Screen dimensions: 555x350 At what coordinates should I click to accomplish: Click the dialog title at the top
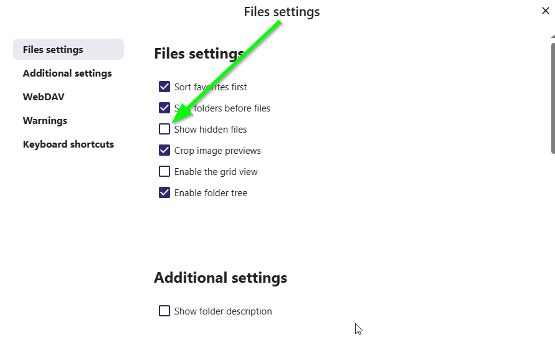pos(282,12)
